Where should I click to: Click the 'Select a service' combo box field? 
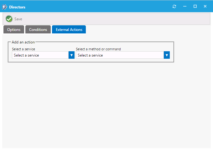click(x=40, y=55)
